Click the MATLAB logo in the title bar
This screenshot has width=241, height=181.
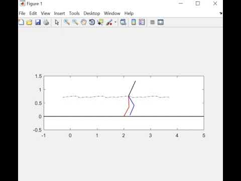tap(23, 4)
